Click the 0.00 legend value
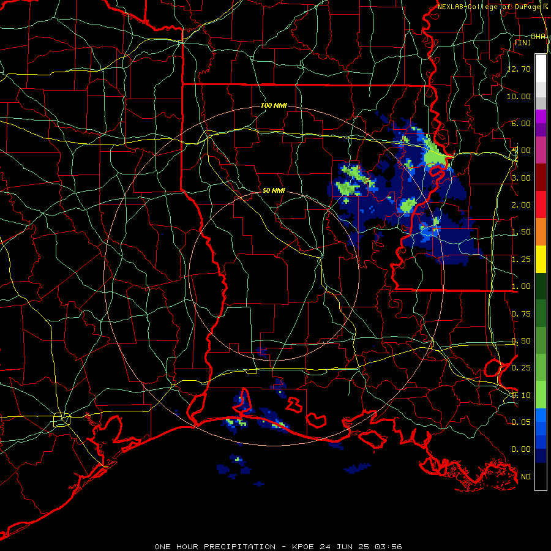 click(x=521, y=449)
